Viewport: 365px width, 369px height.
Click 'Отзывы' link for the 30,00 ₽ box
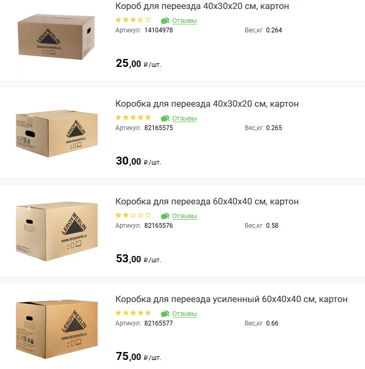[185, 118]
